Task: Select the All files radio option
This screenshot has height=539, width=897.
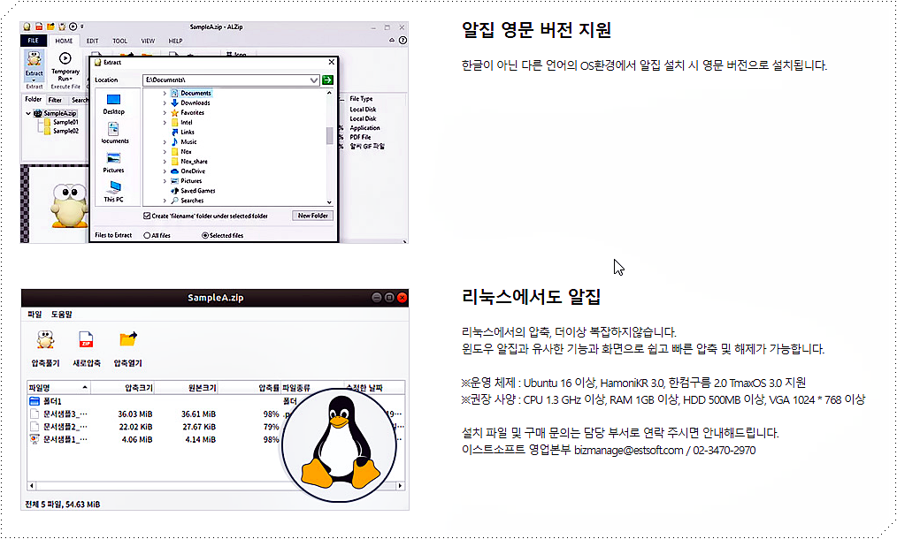Action: [147, 236]
